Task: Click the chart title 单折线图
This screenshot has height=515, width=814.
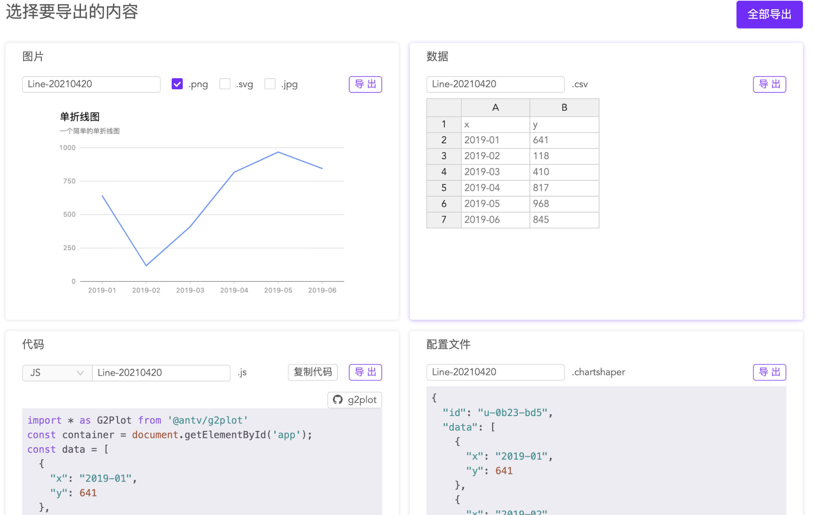Action: pyautogui.click(x=80, y=117)
